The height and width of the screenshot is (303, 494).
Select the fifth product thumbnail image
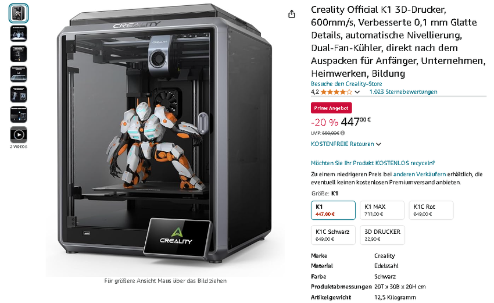pyautogui.click(x=19, y=94)
